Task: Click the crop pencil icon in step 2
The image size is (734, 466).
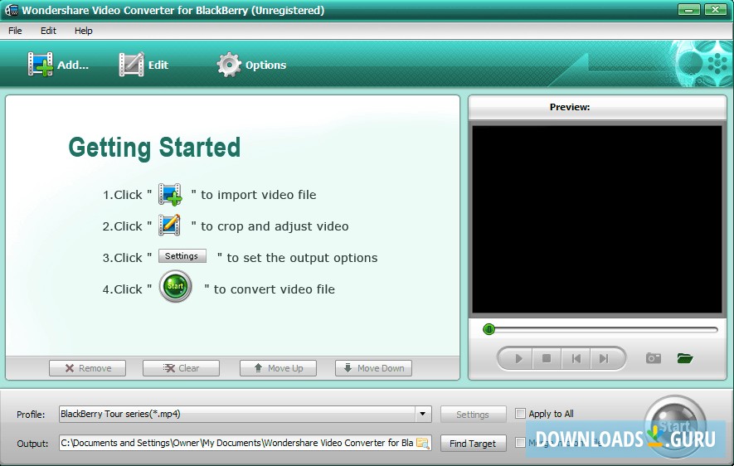Action: click(169, 225)
